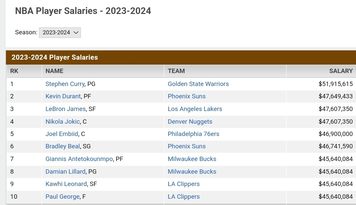Click the Los Angeles Lakers link
Viewport: 356px width, 205px height.
(195, 109)
